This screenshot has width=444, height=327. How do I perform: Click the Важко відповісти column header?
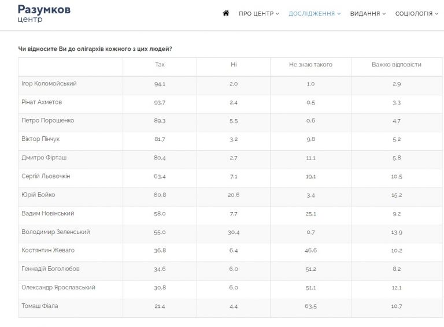[x=397, y=65]
